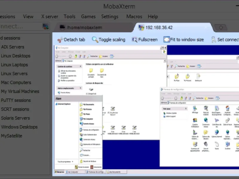
Task: Select the PuTTY sessions folder
Action: (16, 100)
